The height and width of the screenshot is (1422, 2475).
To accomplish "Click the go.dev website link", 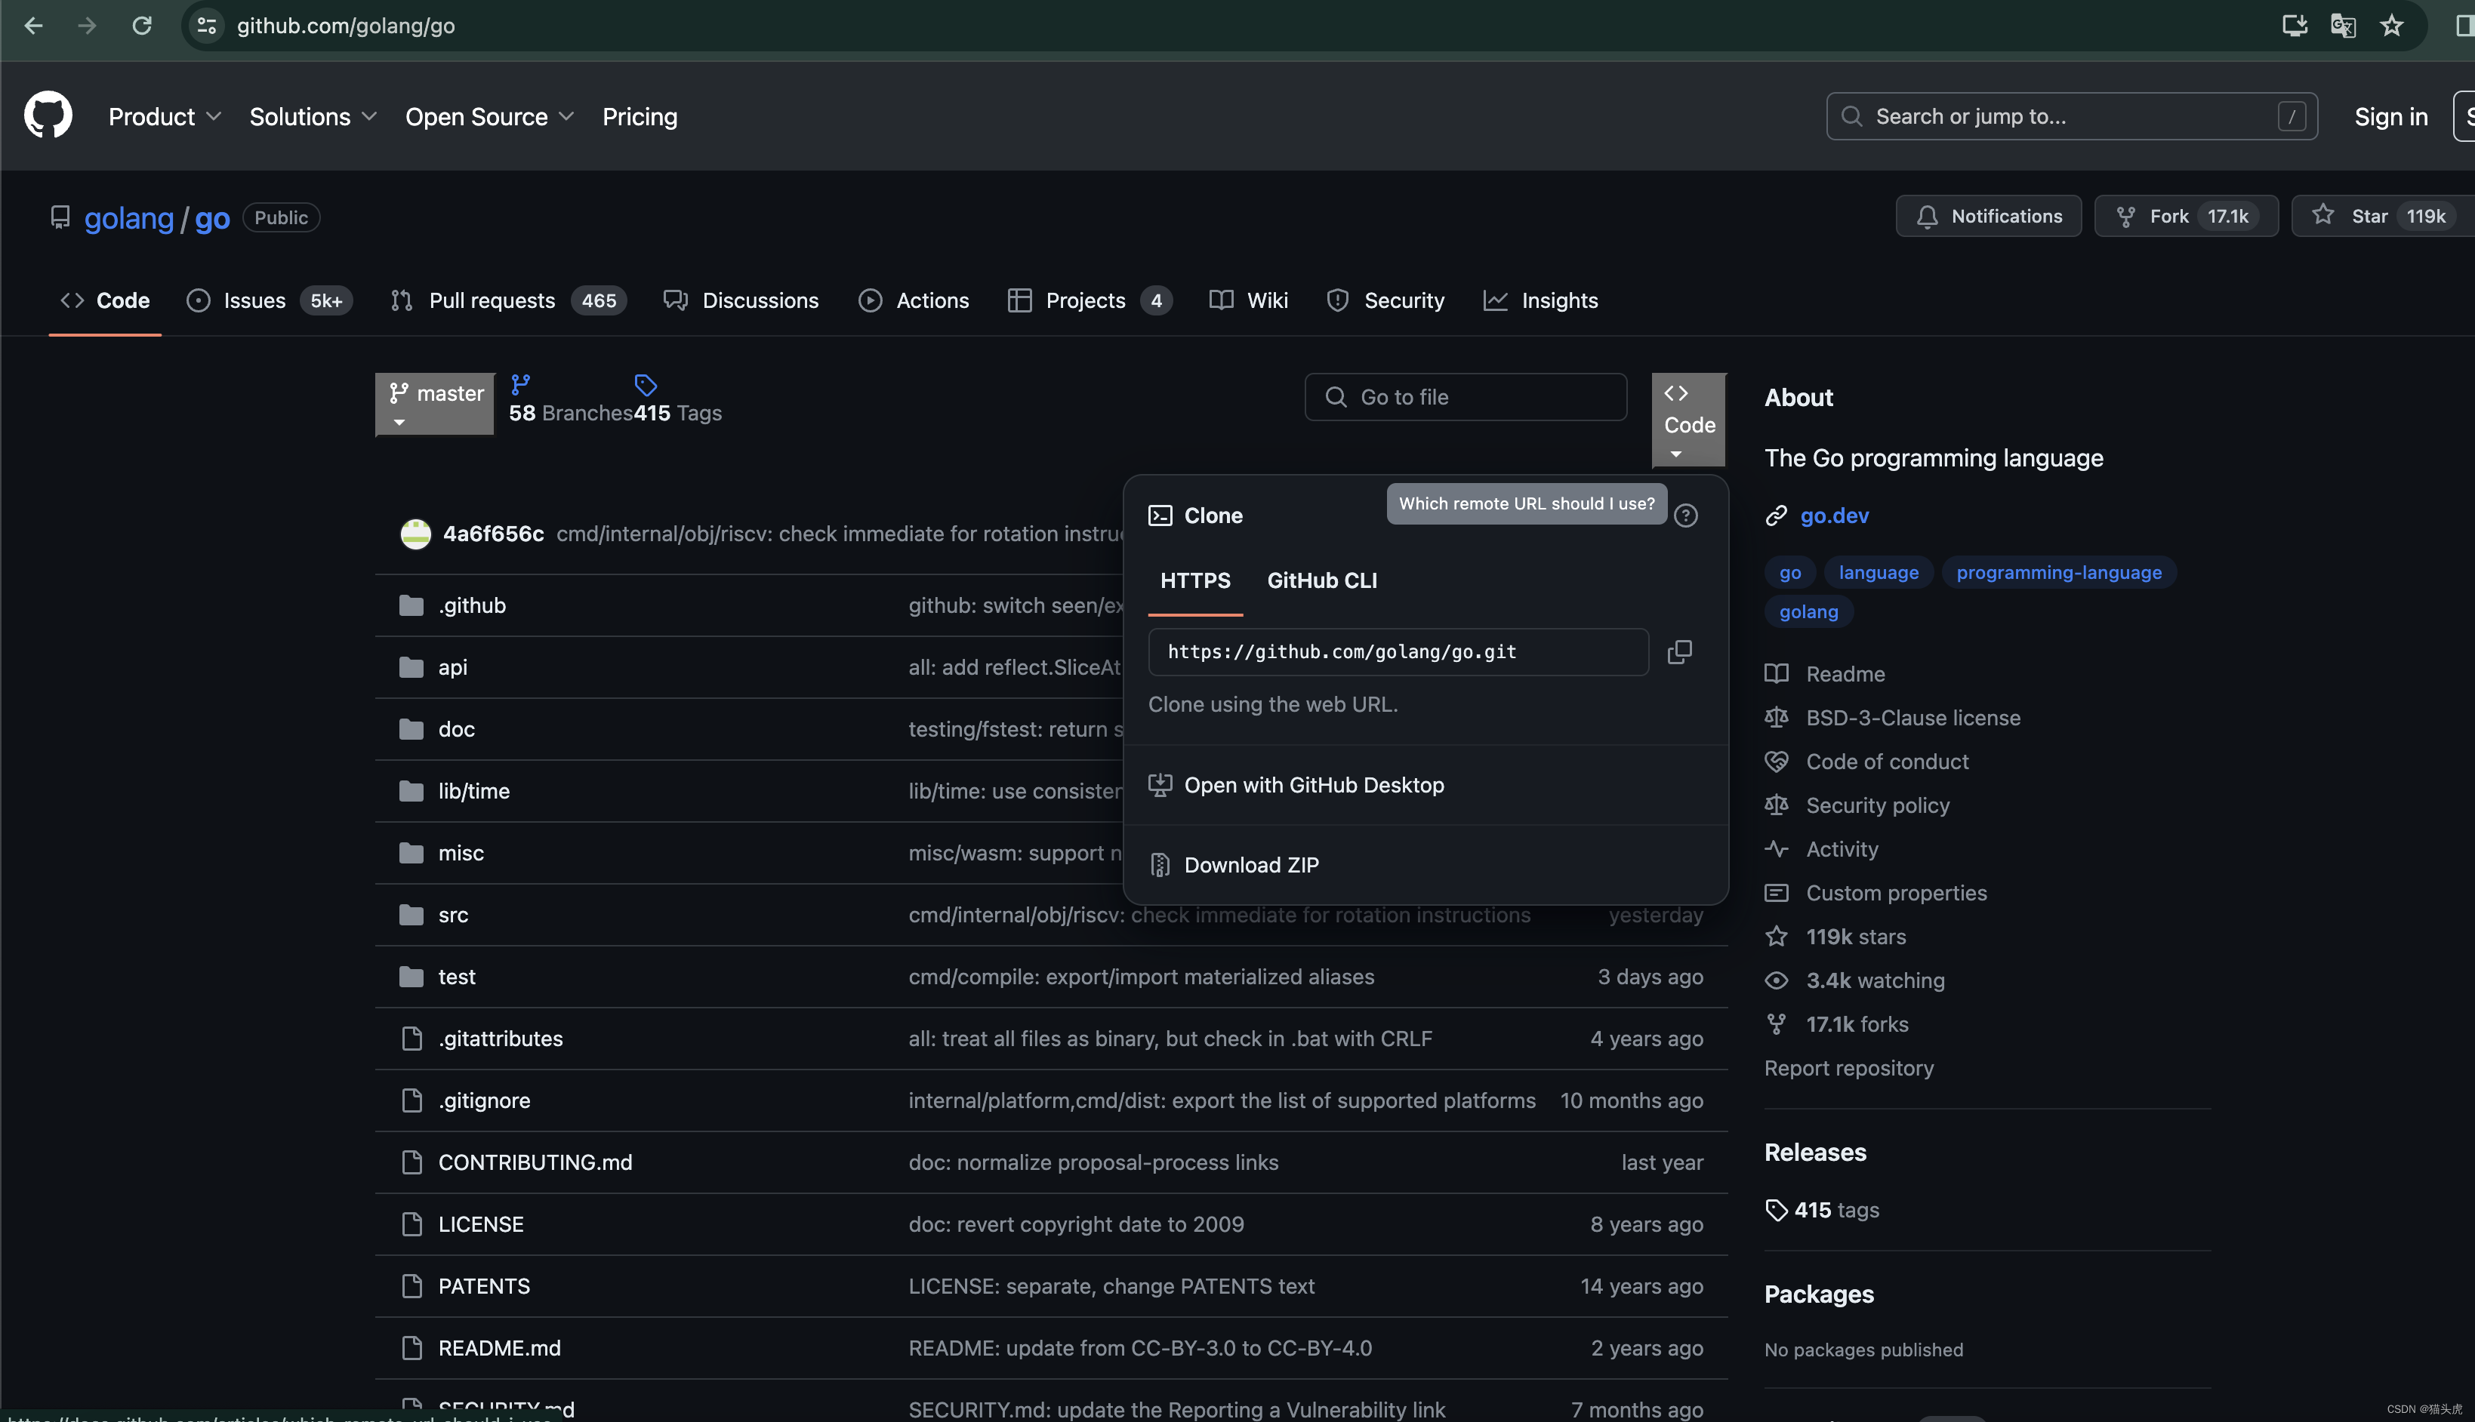I will click(1834, 515).
